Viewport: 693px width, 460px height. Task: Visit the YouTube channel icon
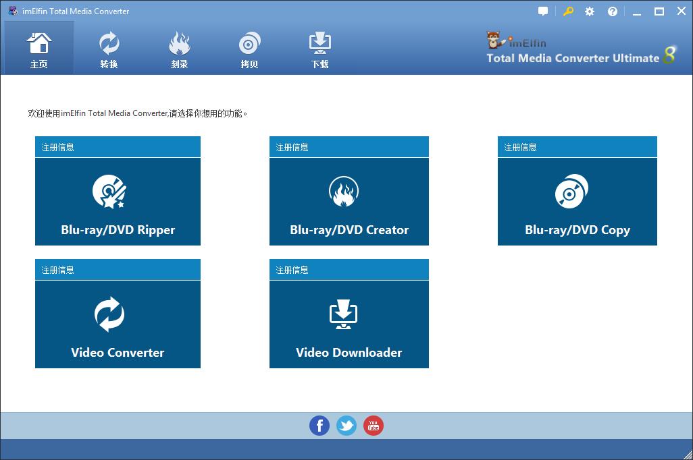(x=374, y=426)
